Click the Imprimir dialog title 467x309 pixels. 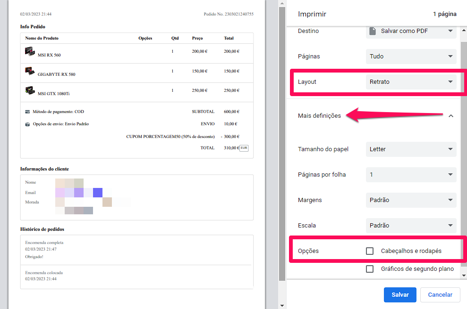(312, 14)
